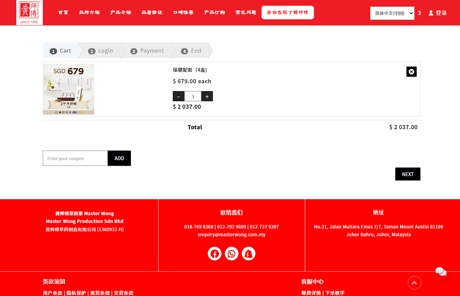
Task: Click the Master Wong logo
Action: click(x=29, y=12)
